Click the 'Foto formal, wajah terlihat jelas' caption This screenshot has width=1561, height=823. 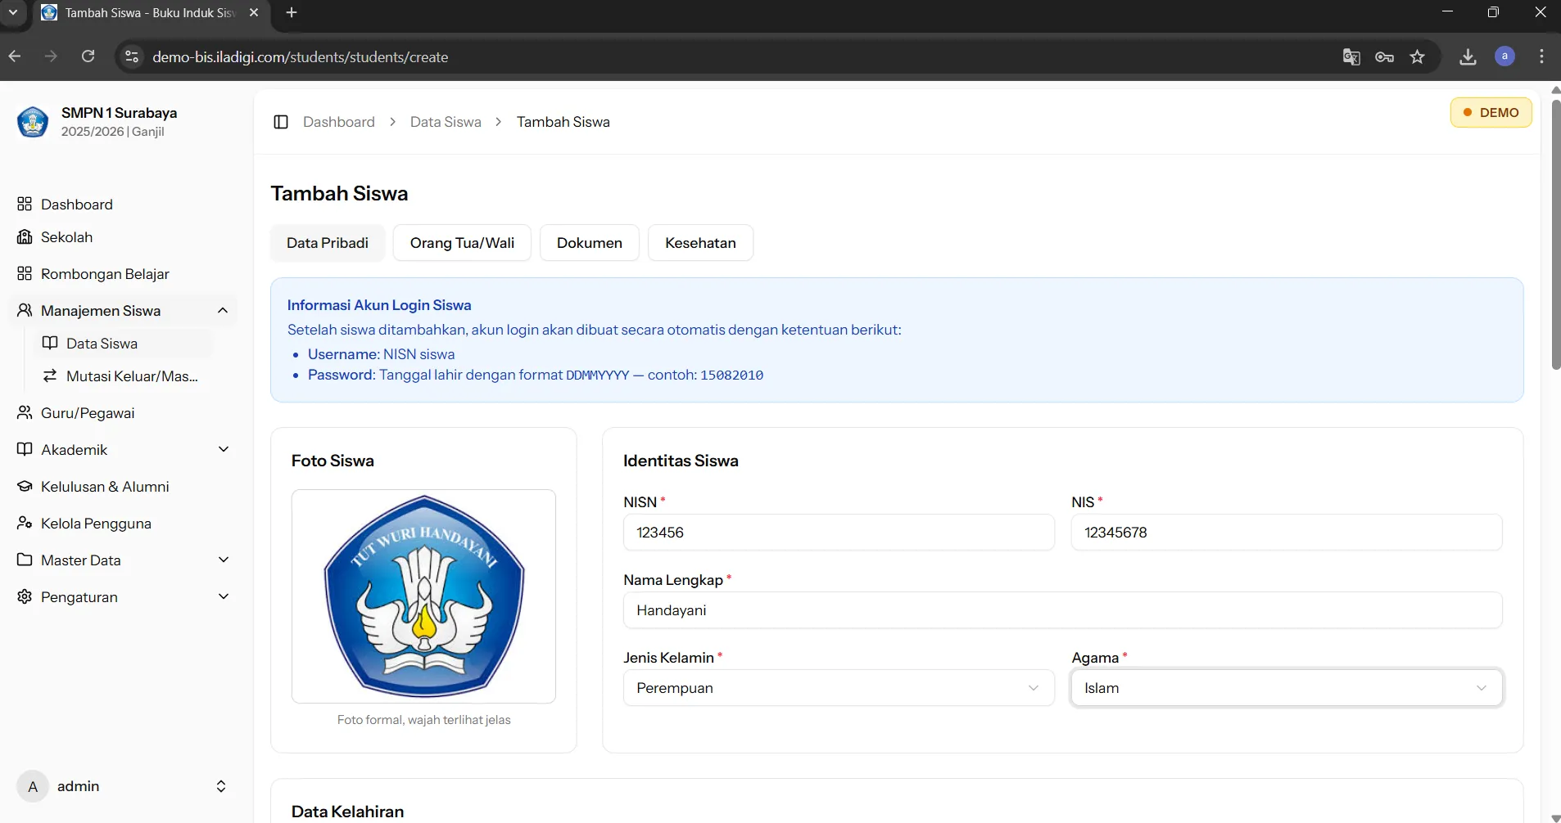point(423,720)
